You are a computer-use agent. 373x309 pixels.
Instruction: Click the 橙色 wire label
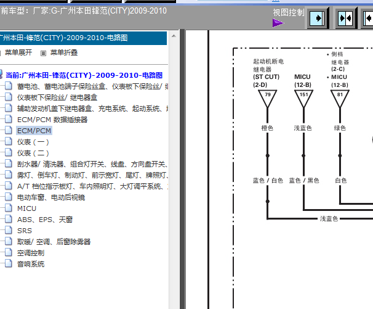click(267, 128)
